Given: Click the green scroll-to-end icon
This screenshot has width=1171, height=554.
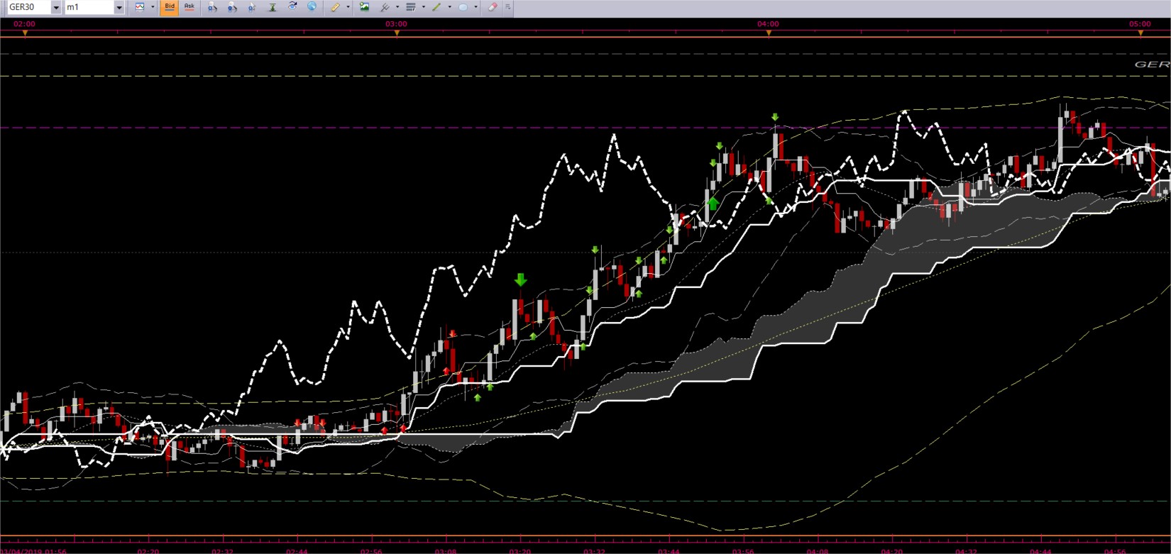Looking at the screenshot, I should coord(273,7).
